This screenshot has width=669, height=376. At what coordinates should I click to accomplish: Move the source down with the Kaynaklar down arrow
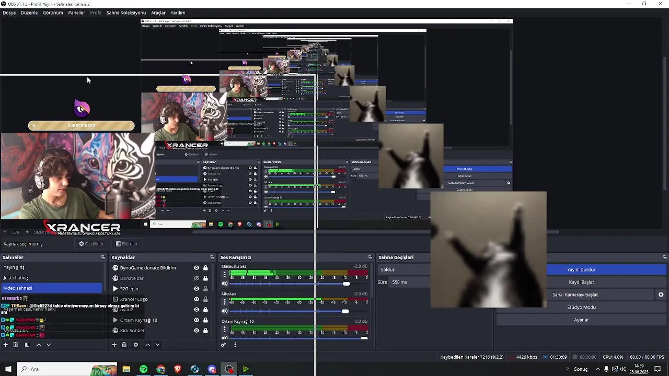(x=157, y=345)
